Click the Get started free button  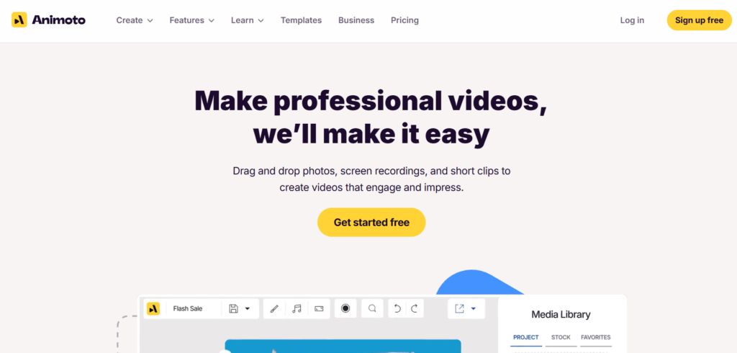click(371, 222)
